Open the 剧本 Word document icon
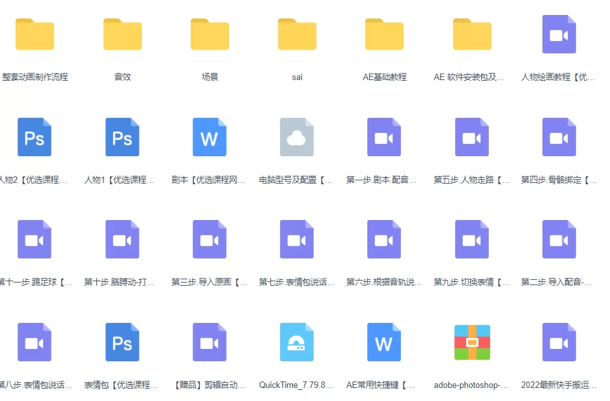Viewport: 610px width, 401px height. [x=210, y=137]
